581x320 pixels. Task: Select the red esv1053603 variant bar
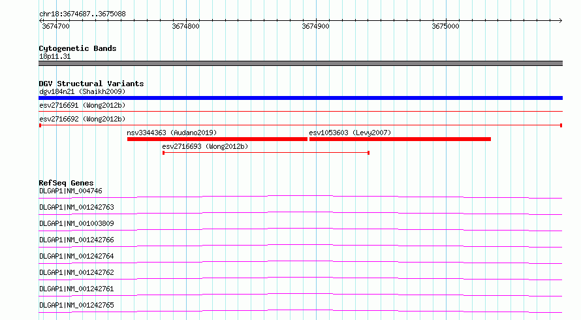coord(400,139)
